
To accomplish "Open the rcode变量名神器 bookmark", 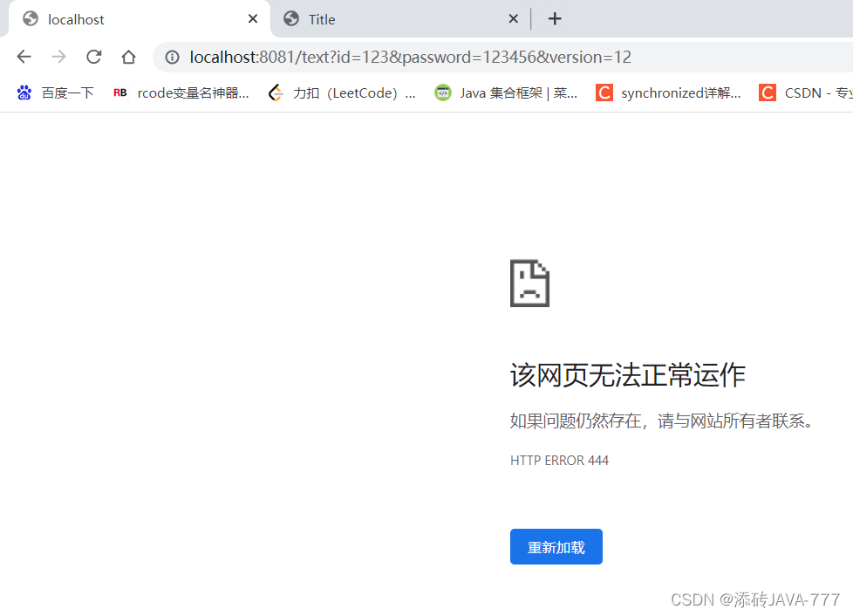I will (181, 93).
